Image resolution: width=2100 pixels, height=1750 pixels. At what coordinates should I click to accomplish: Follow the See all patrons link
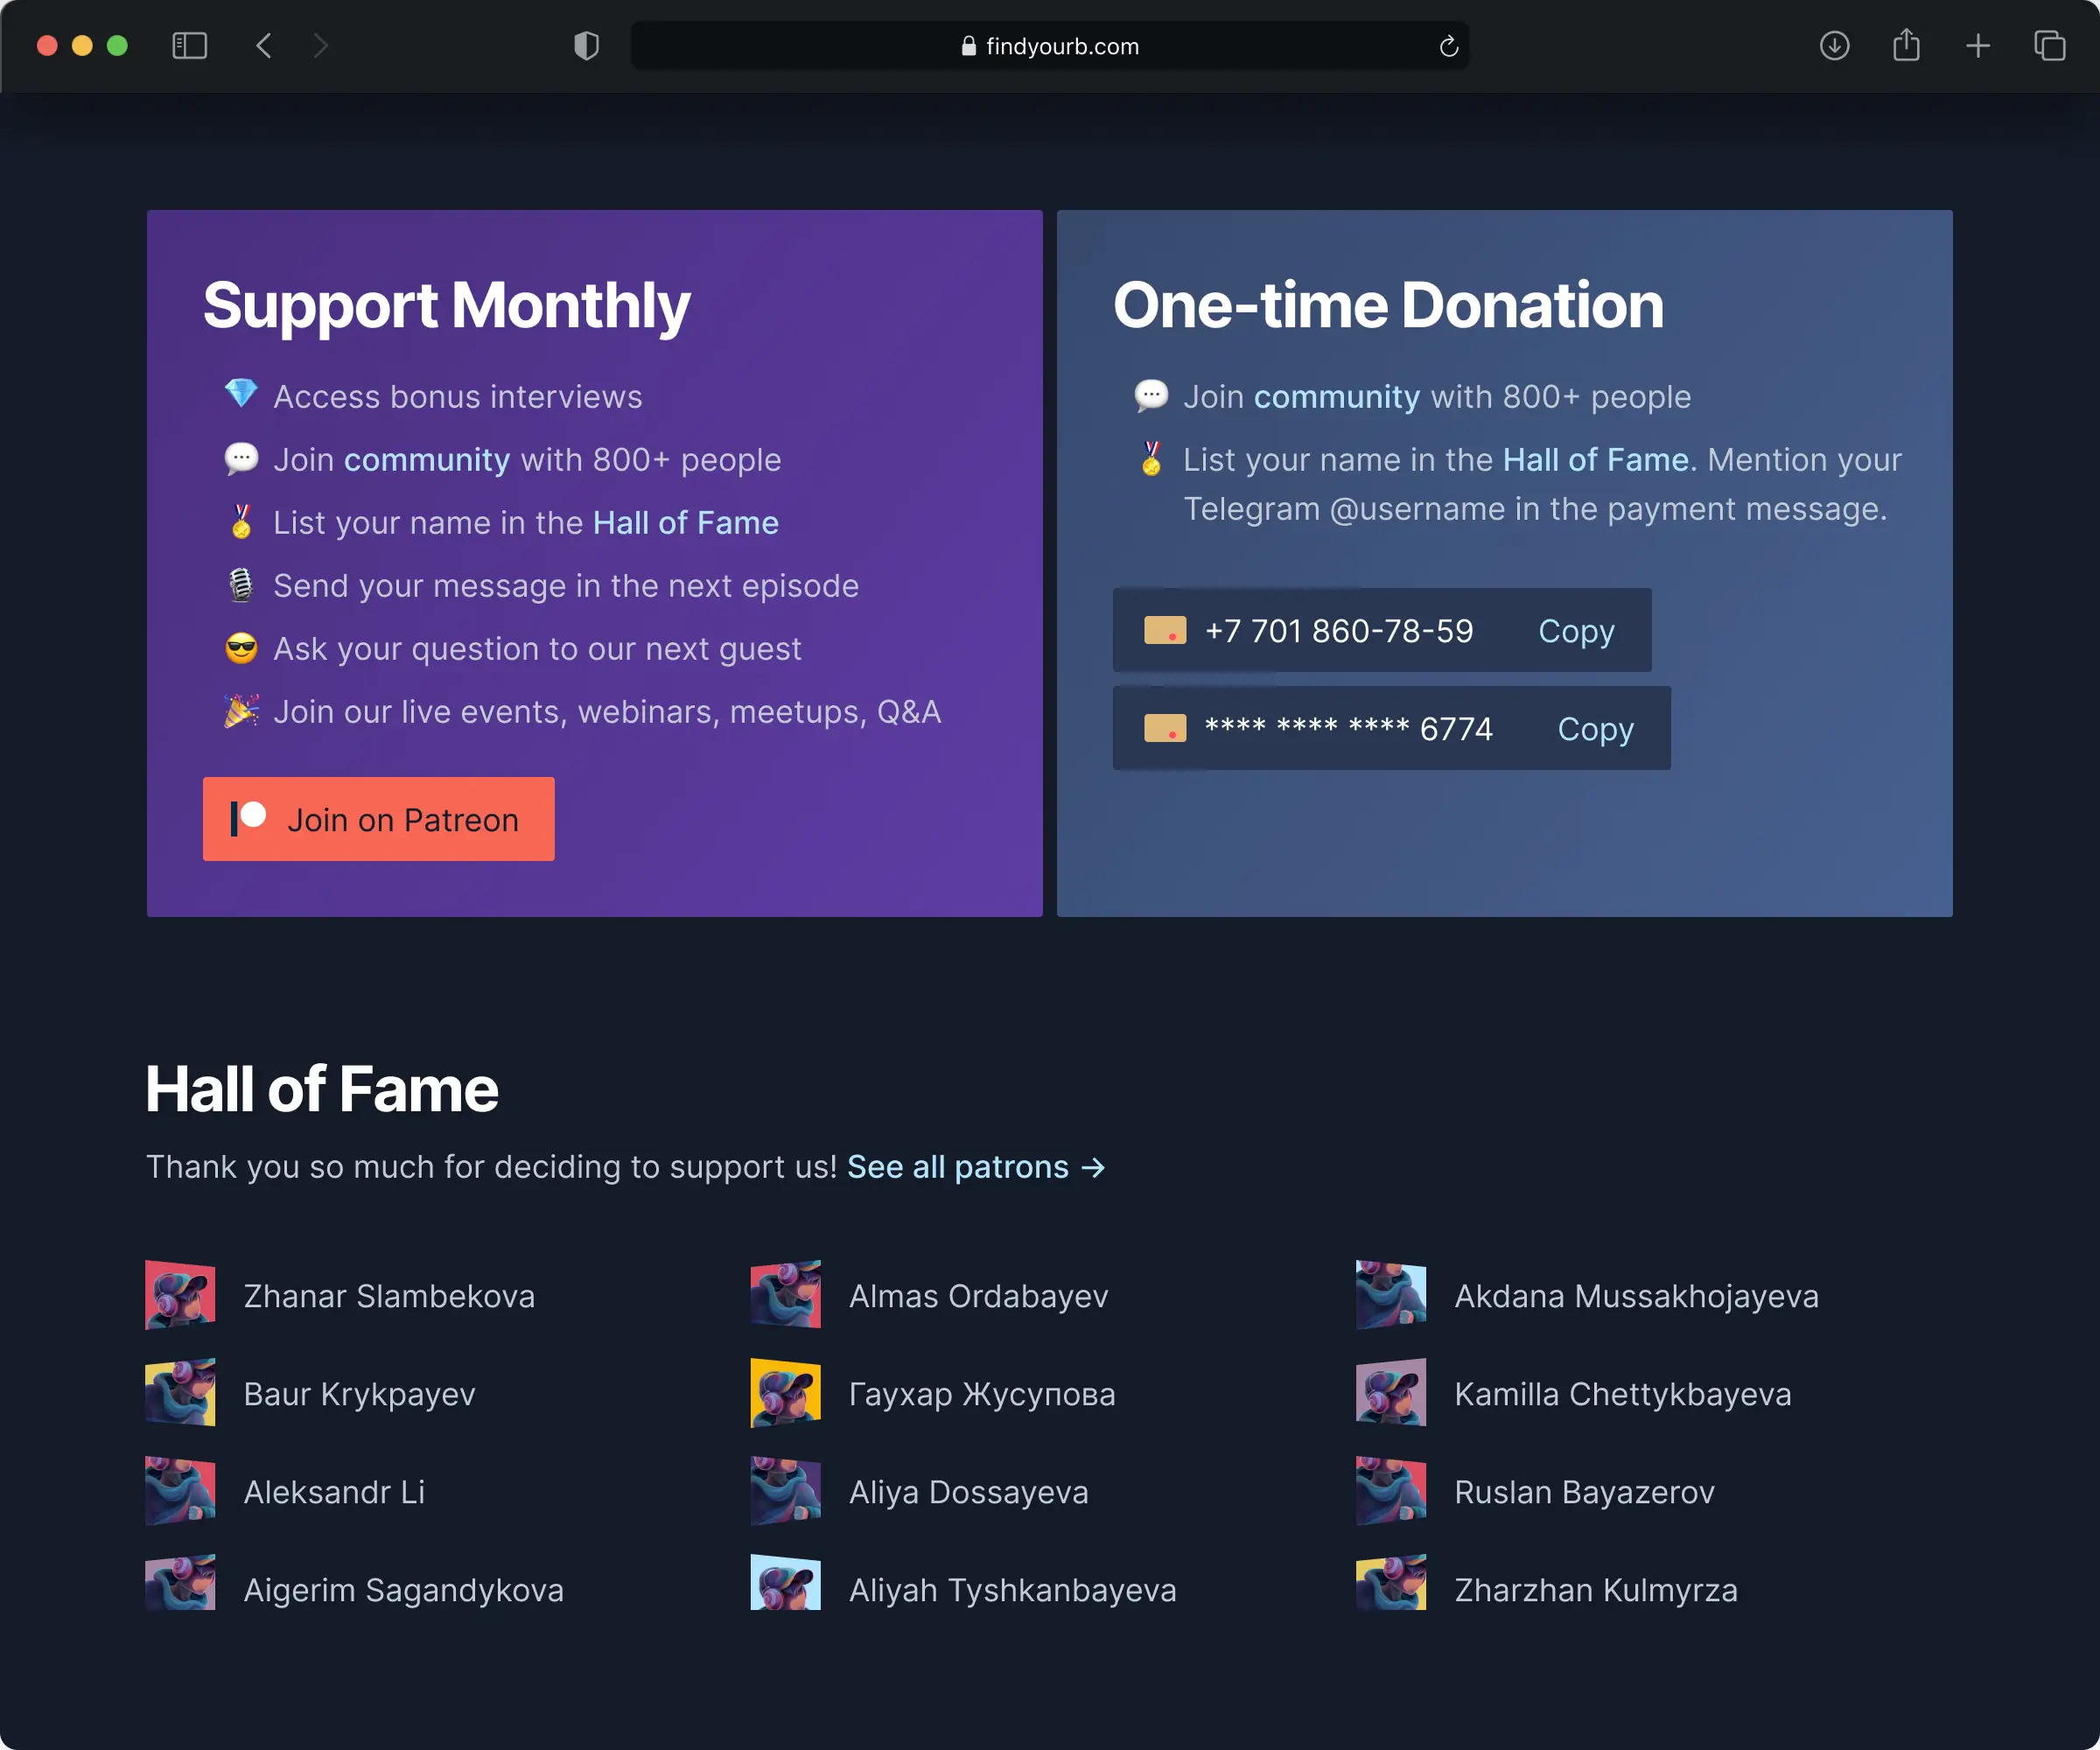coord(958,1166)
